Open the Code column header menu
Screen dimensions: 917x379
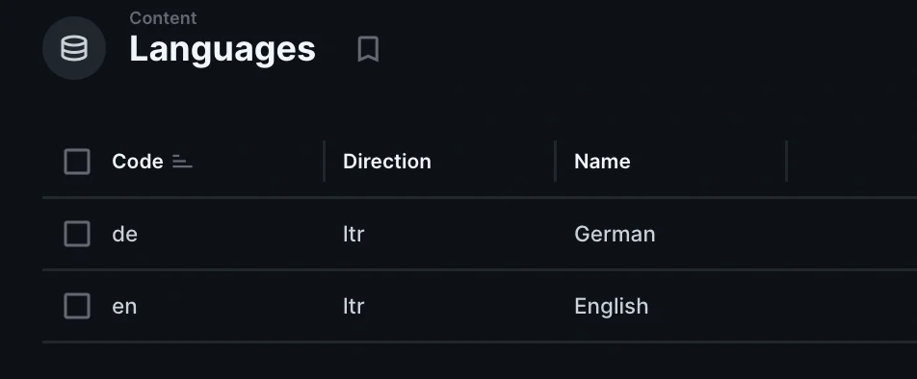click(x=138, y=162)
